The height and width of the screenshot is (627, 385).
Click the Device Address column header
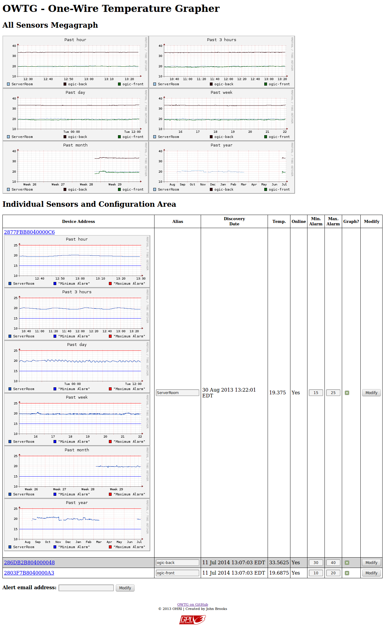78,221
